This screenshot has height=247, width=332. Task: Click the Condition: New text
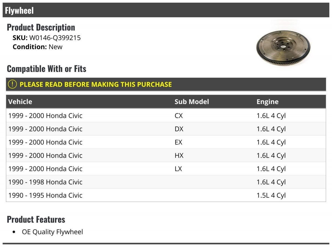pos(38,47)
